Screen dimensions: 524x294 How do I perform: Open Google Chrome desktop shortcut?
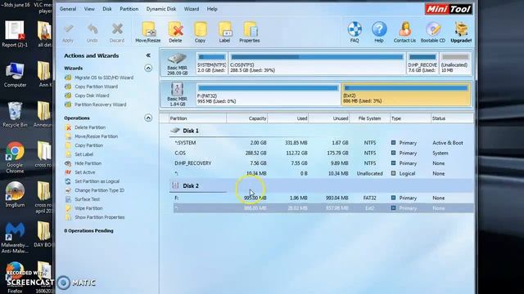15,158
